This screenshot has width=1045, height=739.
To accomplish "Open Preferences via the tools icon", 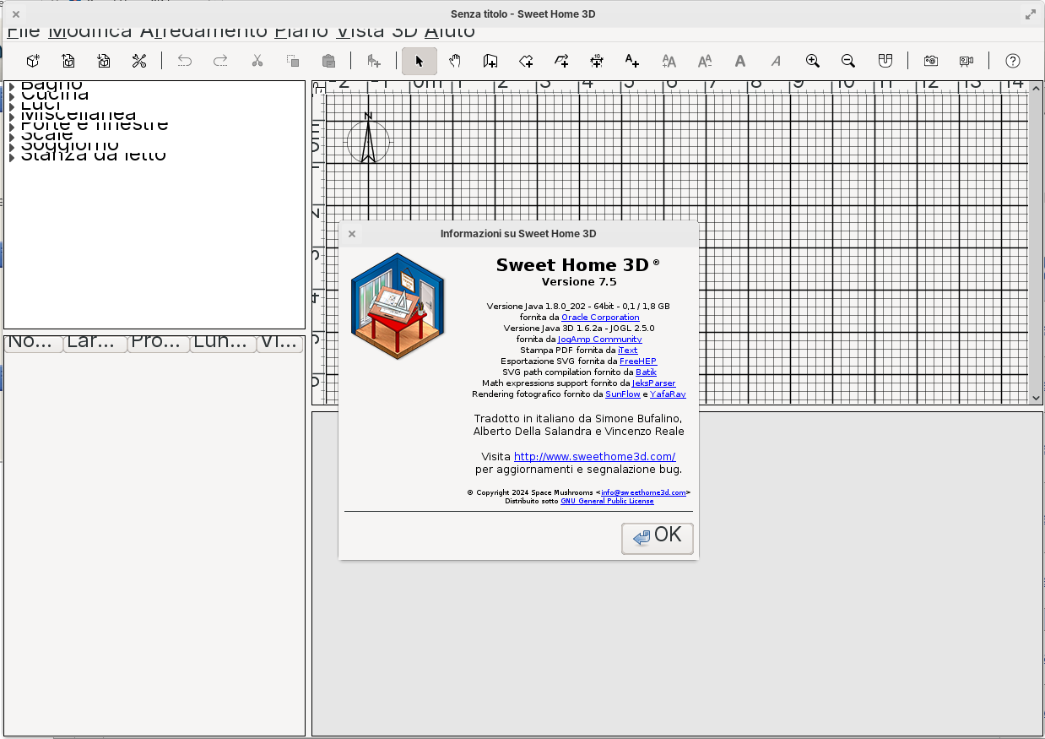I will [x=139, y=61].
